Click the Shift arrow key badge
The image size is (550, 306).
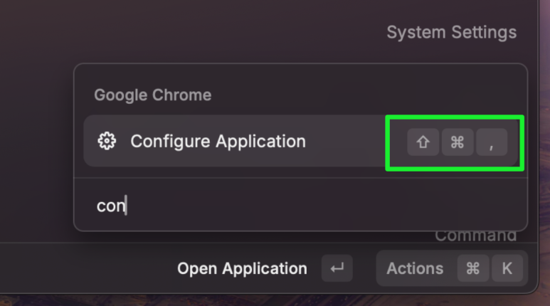click(x=423, y=142)
